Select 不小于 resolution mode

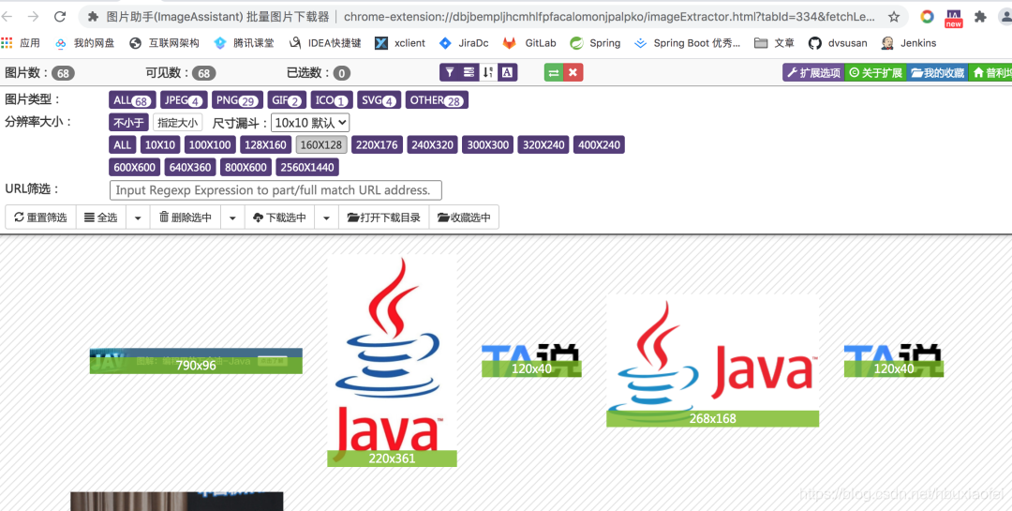coord(129,122)
